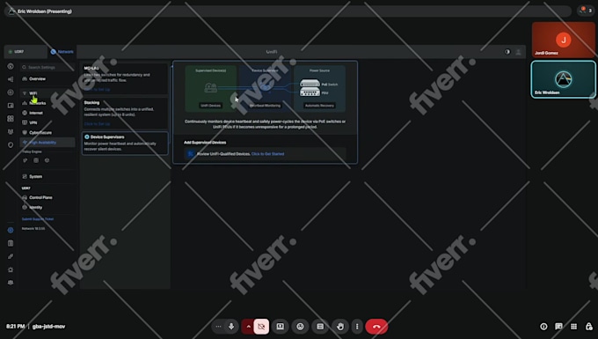Click the 'Add Supervised Devices' heading

pyautogui.click(x=205, y=143)
